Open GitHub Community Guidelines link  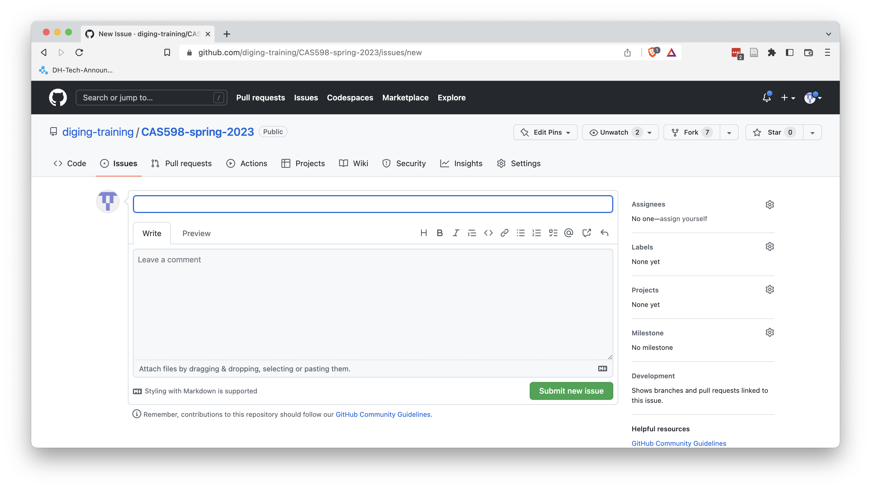pyautogui.click(x=678, y=443)
